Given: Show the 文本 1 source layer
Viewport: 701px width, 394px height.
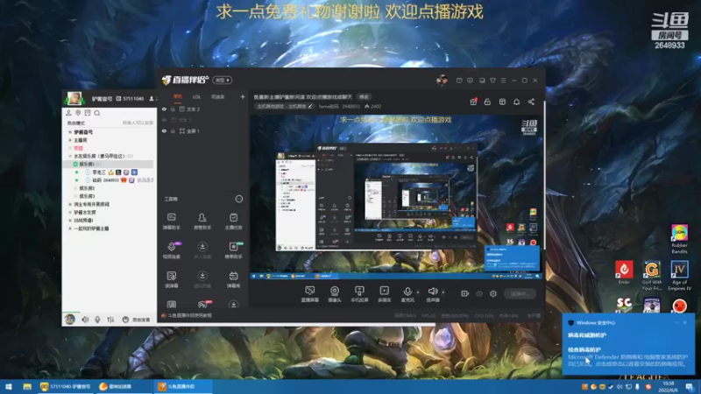Looking at the screenshot, I should pos(164,120).
